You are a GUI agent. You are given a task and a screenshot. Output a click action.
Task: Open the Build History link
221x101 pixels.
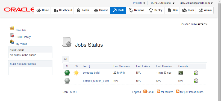pos(23,37)
